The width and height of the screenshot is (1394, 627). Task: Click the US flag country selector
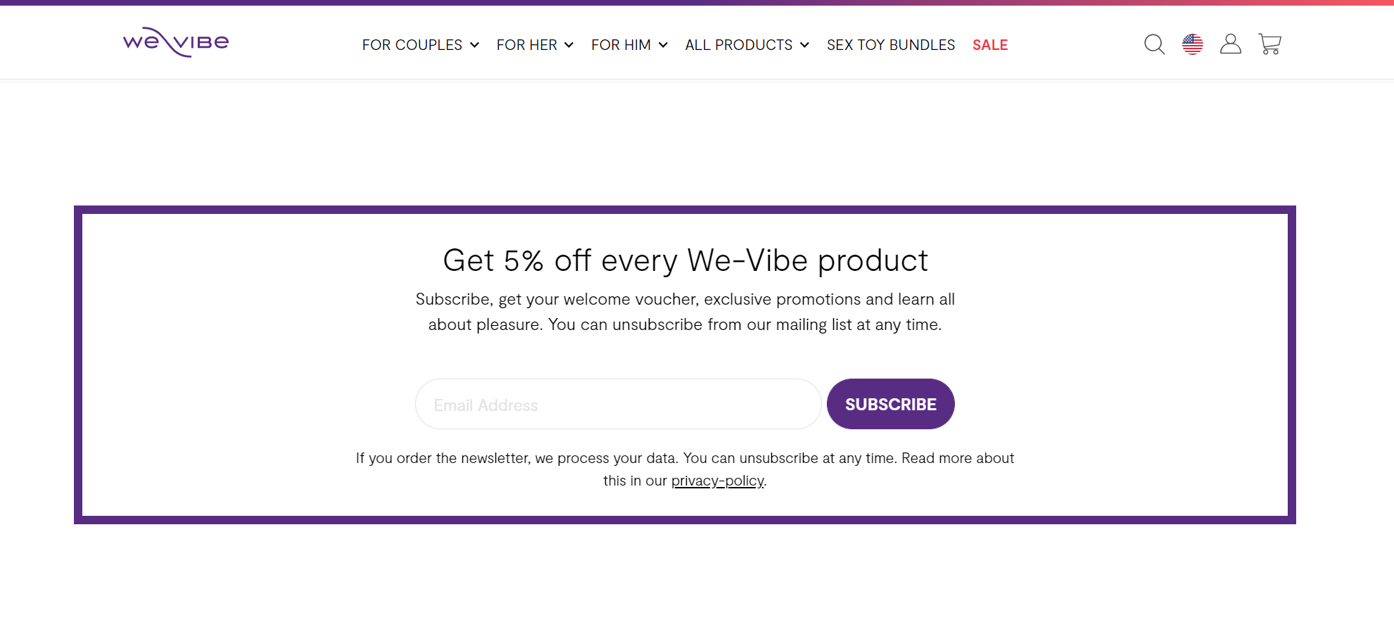pyautogui.click(x=1193, y=44)
